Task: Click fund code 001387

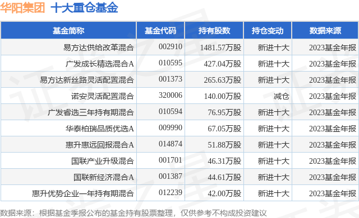Action: 171,176
